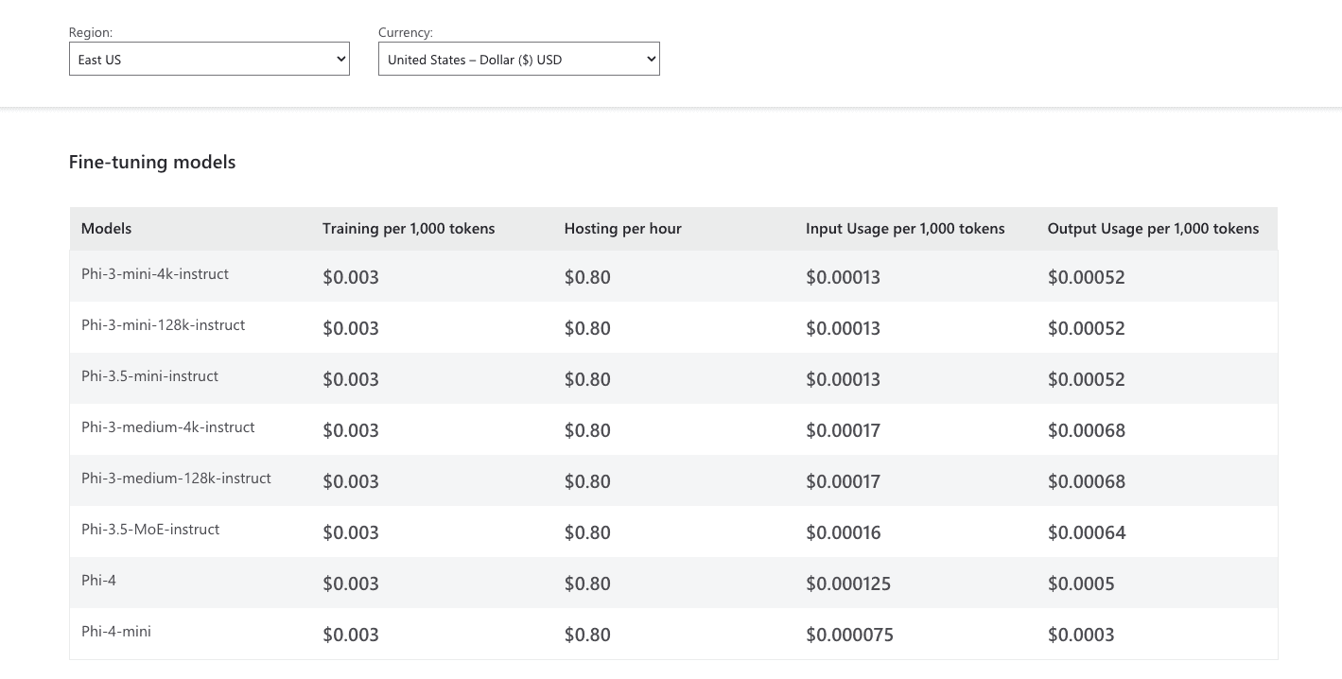Click the $0.0003 output price for Phi-4-mini

tap(1081, 635)
